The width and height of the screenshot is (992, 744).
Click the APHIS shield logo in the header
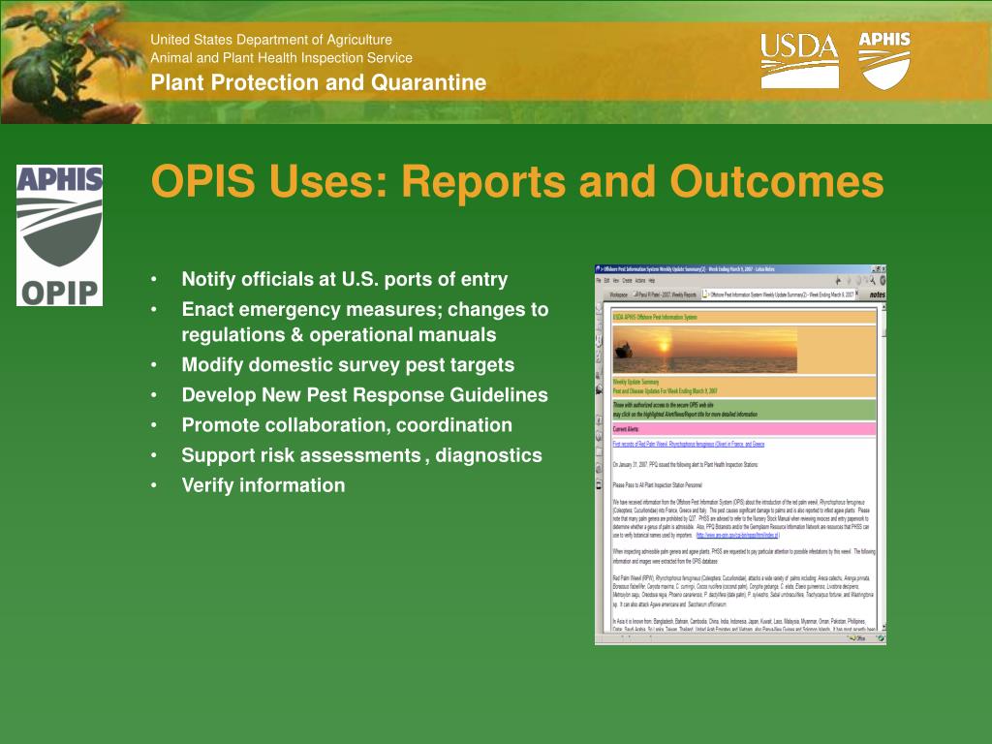(x=883, y=60)
